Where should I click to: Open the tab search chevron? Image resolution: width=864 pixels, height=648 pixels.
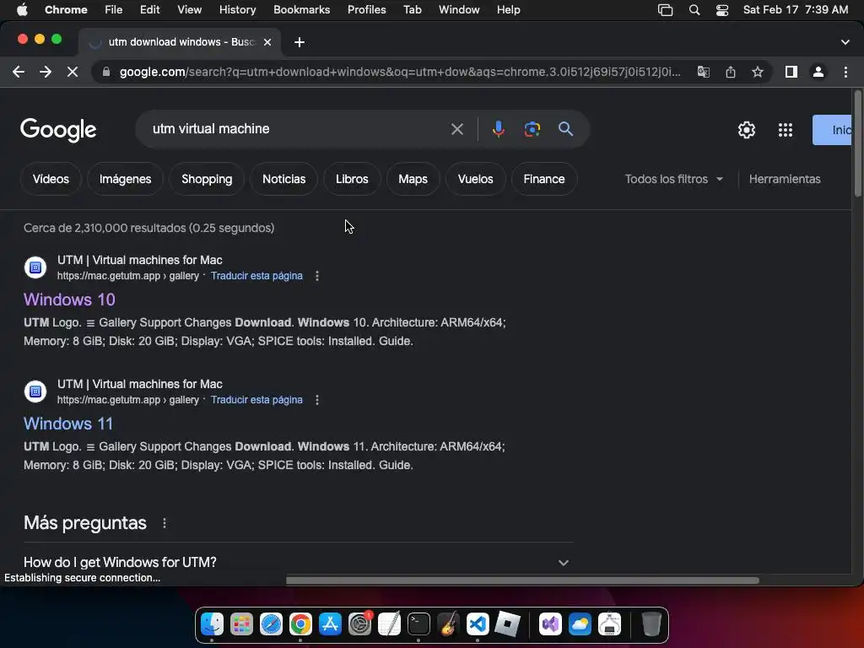(x=845, y=42)
